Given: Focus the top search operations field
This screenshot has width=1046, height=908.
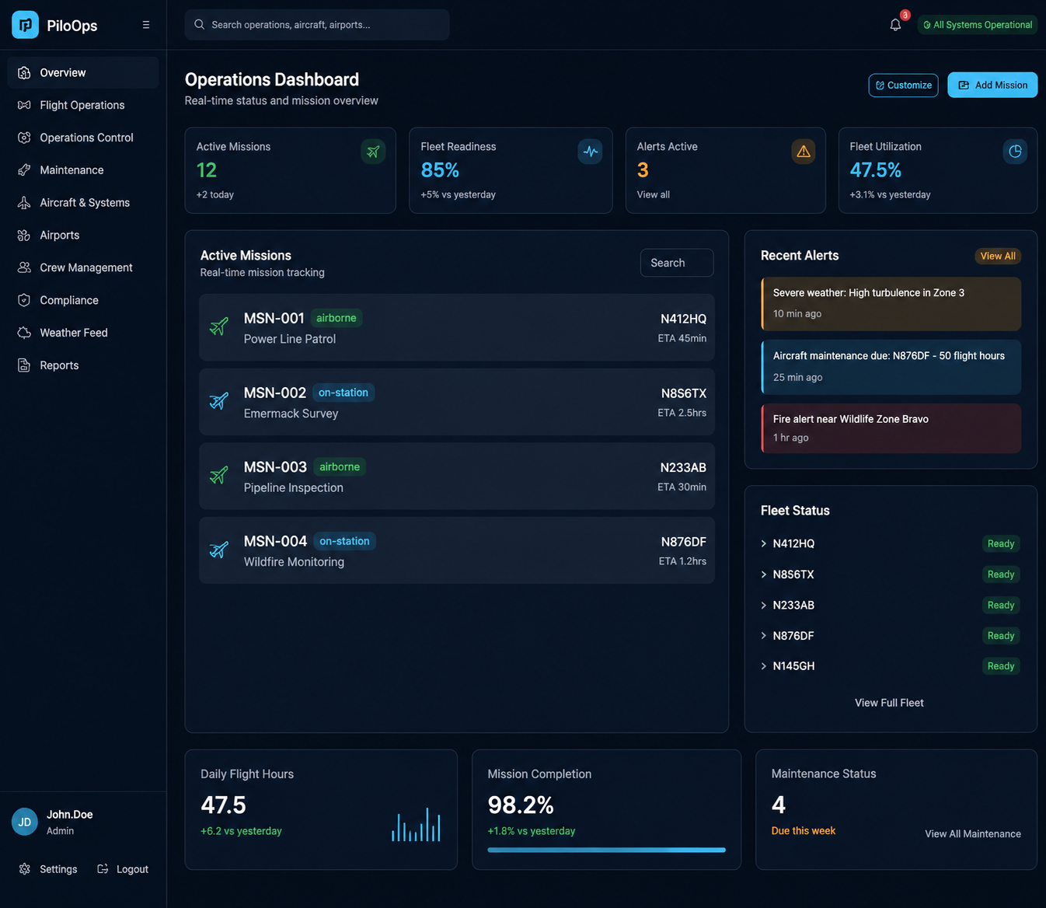Looking at the screenshot, I should [x=317, y=25].
